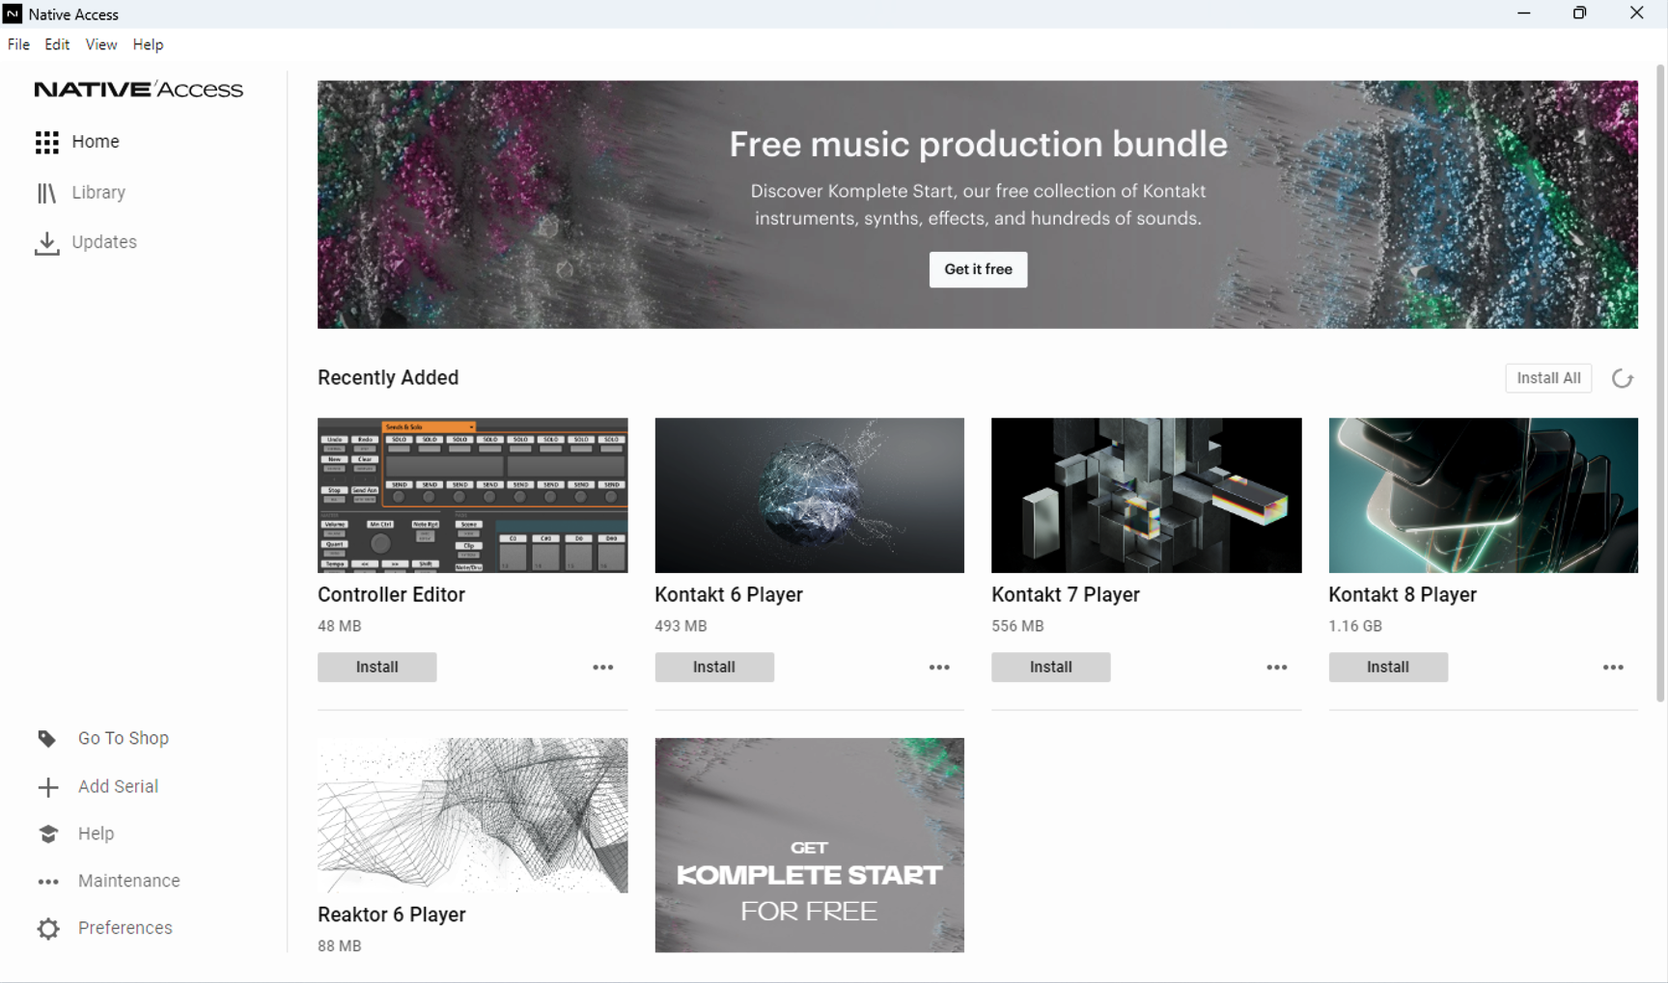Click the 48 MB size text

340,626
